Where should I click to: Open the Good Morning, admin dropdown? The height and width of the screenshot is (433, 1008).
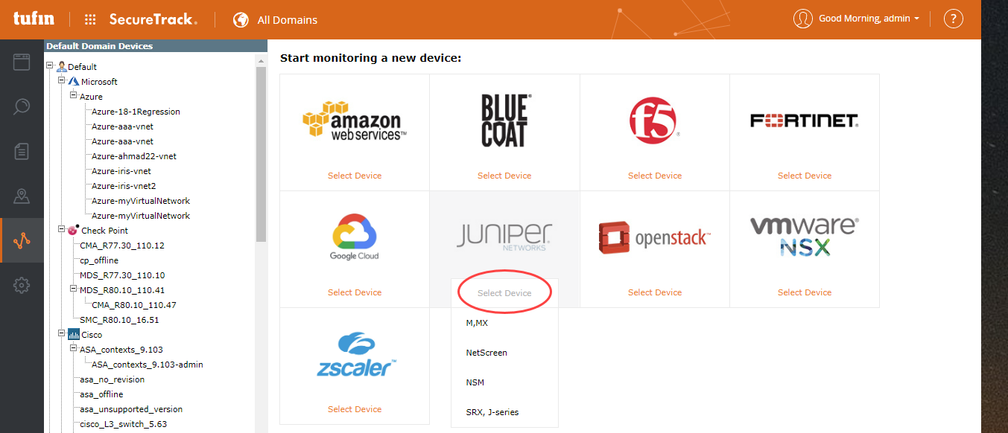point(869,19)
